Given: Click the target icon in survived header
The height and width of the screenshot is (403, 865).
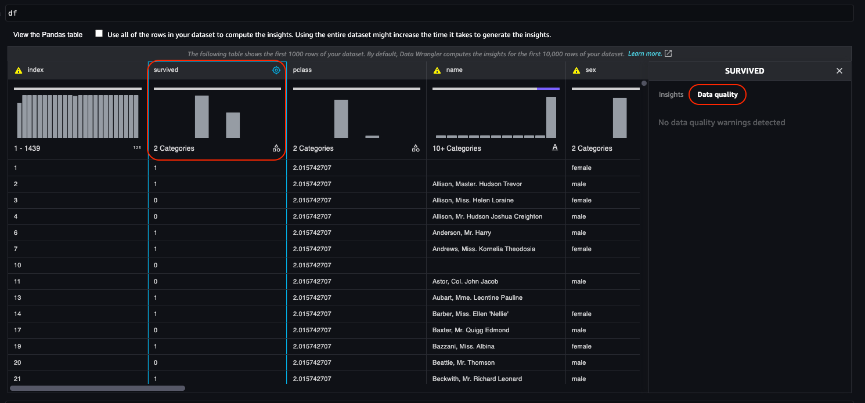Looking at the screenshot, I should tap(276, 70).
